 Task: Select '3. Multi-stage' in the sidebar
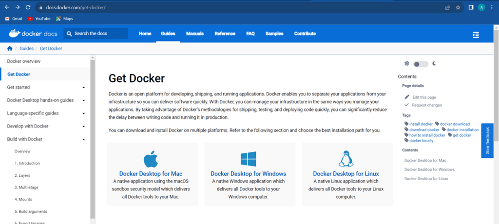[x=26, y=187]
